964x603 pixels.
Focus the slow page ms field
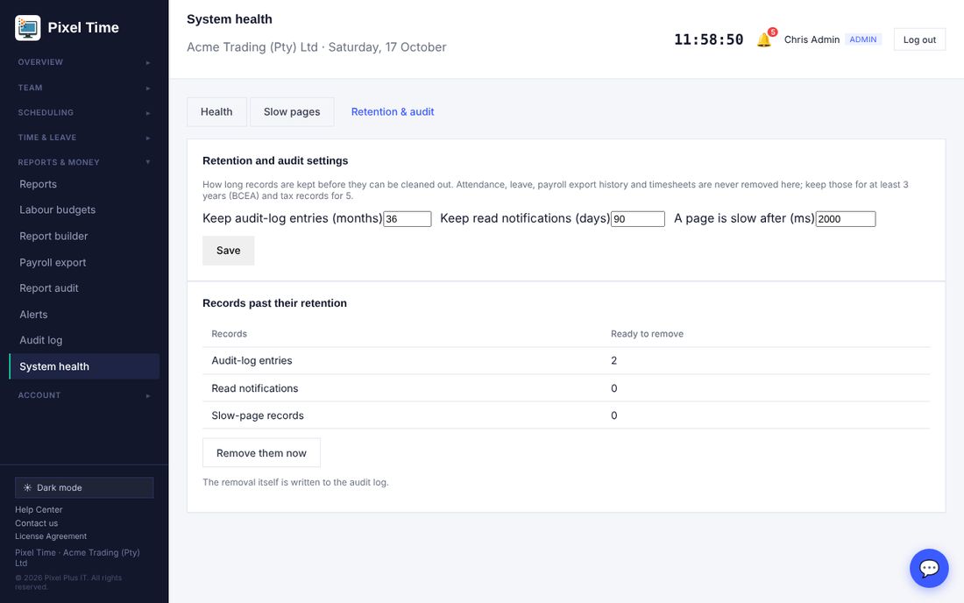point(846,219)
